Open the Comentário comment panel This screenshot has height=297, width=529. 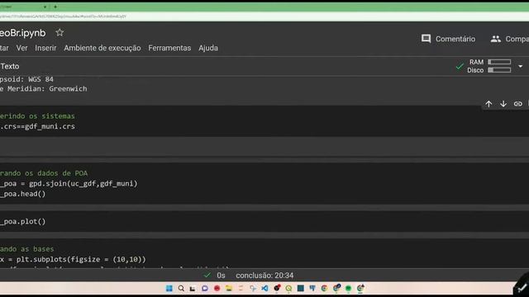coord(448,39)
